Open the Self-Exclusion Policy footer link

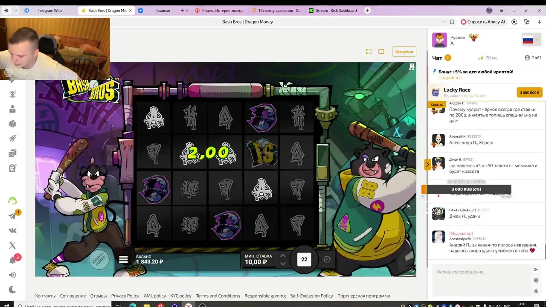tap(311, 296)
